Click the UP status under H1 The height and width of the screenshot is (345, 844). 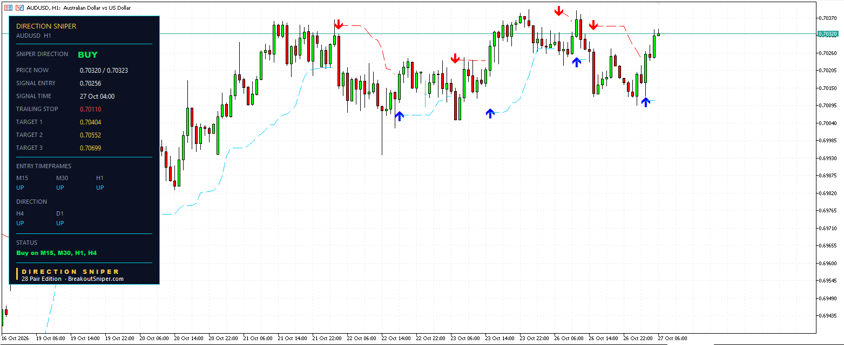pos(100,188)
